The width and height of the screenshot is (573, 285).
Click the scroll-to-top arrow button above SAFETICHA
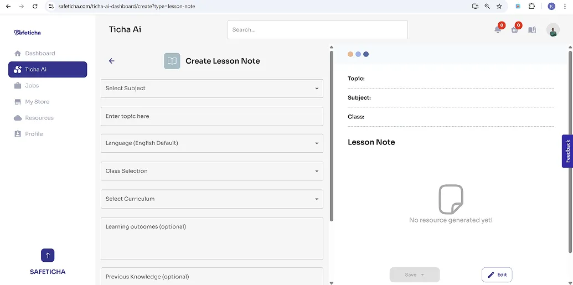pyautogui.click(x=48, y=256)
